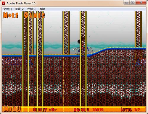This screenshot has width=148, height=114.
Task: Maximize the Flash Player window
Action: (x=133, y=2)
